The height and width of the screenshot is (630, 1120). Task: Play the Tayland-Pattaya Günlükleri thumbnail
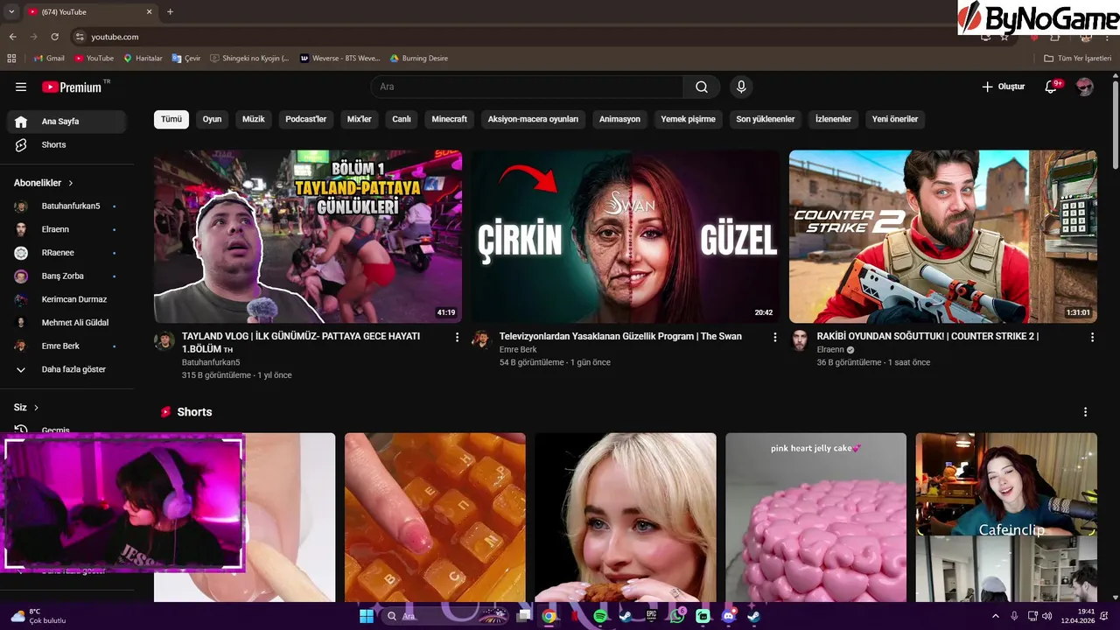(x=308, y=236)
